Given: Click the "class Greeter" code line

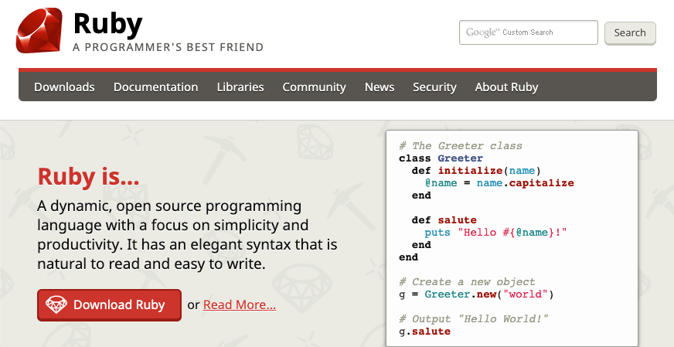Looking at the screenshot, I should (x=441, y=158).
